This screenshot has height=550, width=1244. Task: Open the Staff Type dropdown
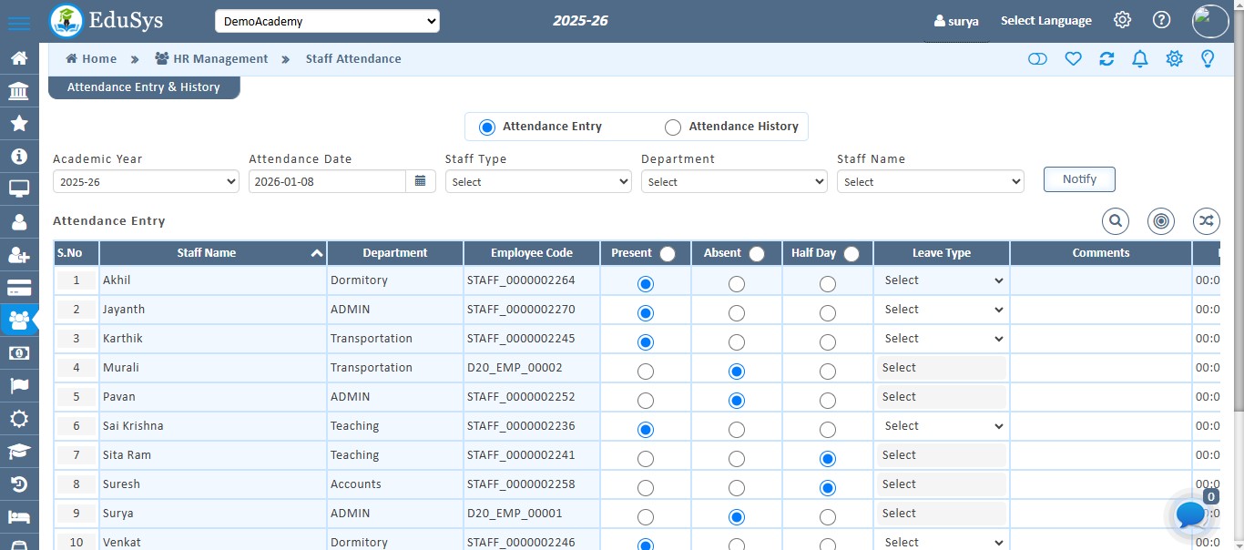pos(537,182)
